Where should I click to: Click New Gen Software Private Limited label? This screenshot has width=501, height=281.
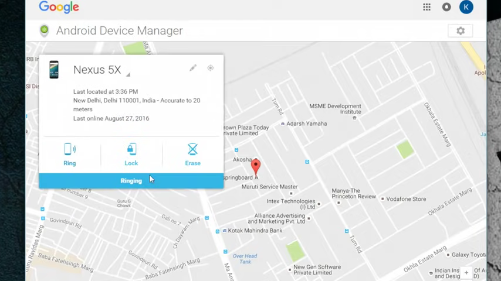click(x=317, y=270)
